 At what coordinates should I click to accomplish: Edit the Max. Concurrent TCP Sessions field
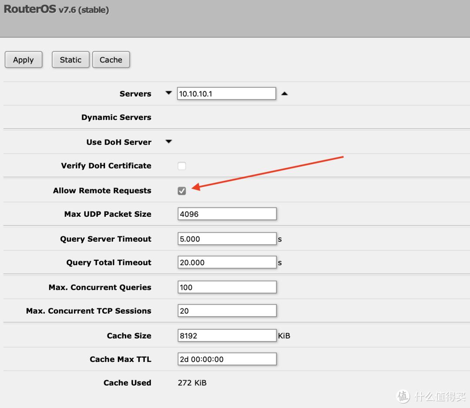point(227,311)
